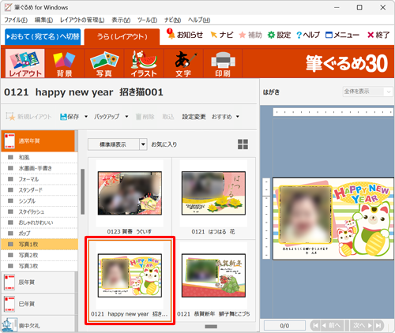Select the フォーマル category
The image size is (395, 333).
[39, 179]
